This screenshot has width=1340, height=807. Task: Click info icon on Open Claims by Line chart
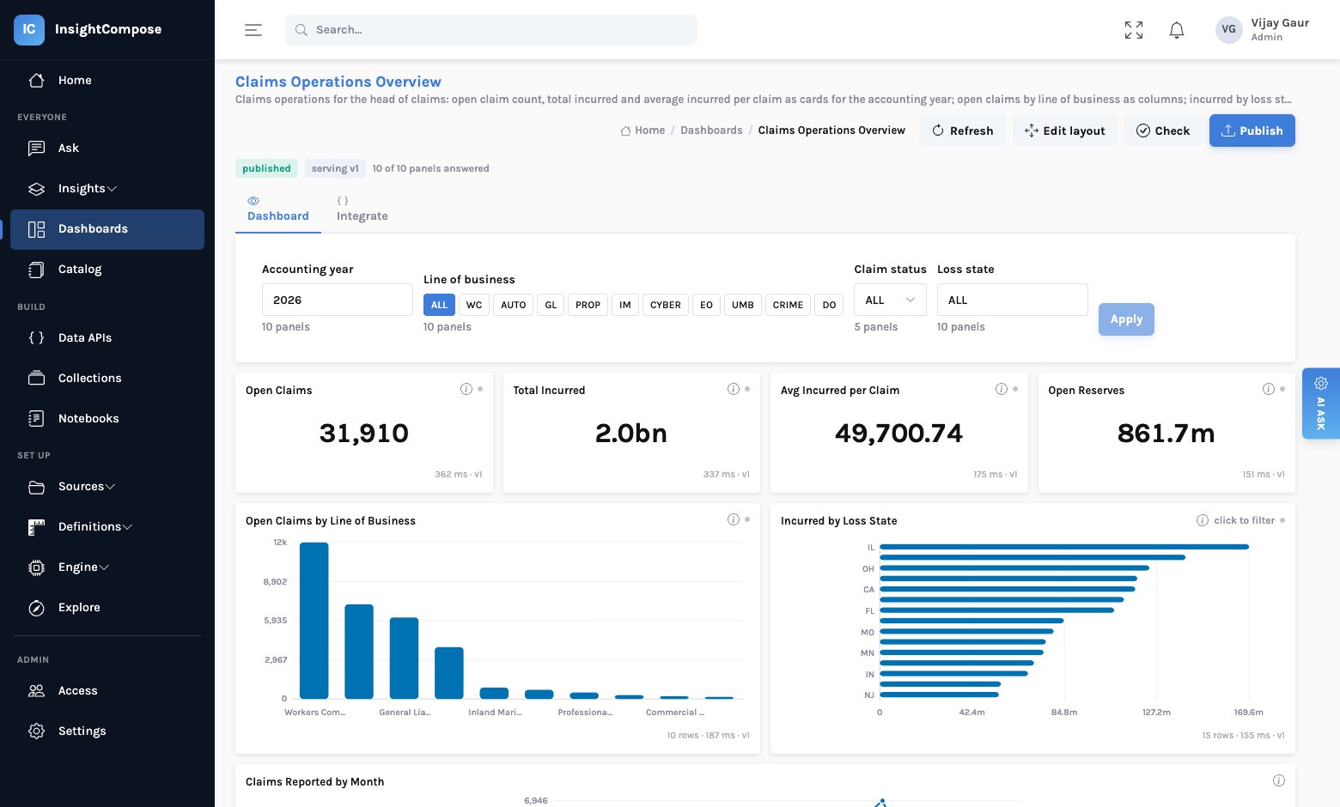coord(734,519)
